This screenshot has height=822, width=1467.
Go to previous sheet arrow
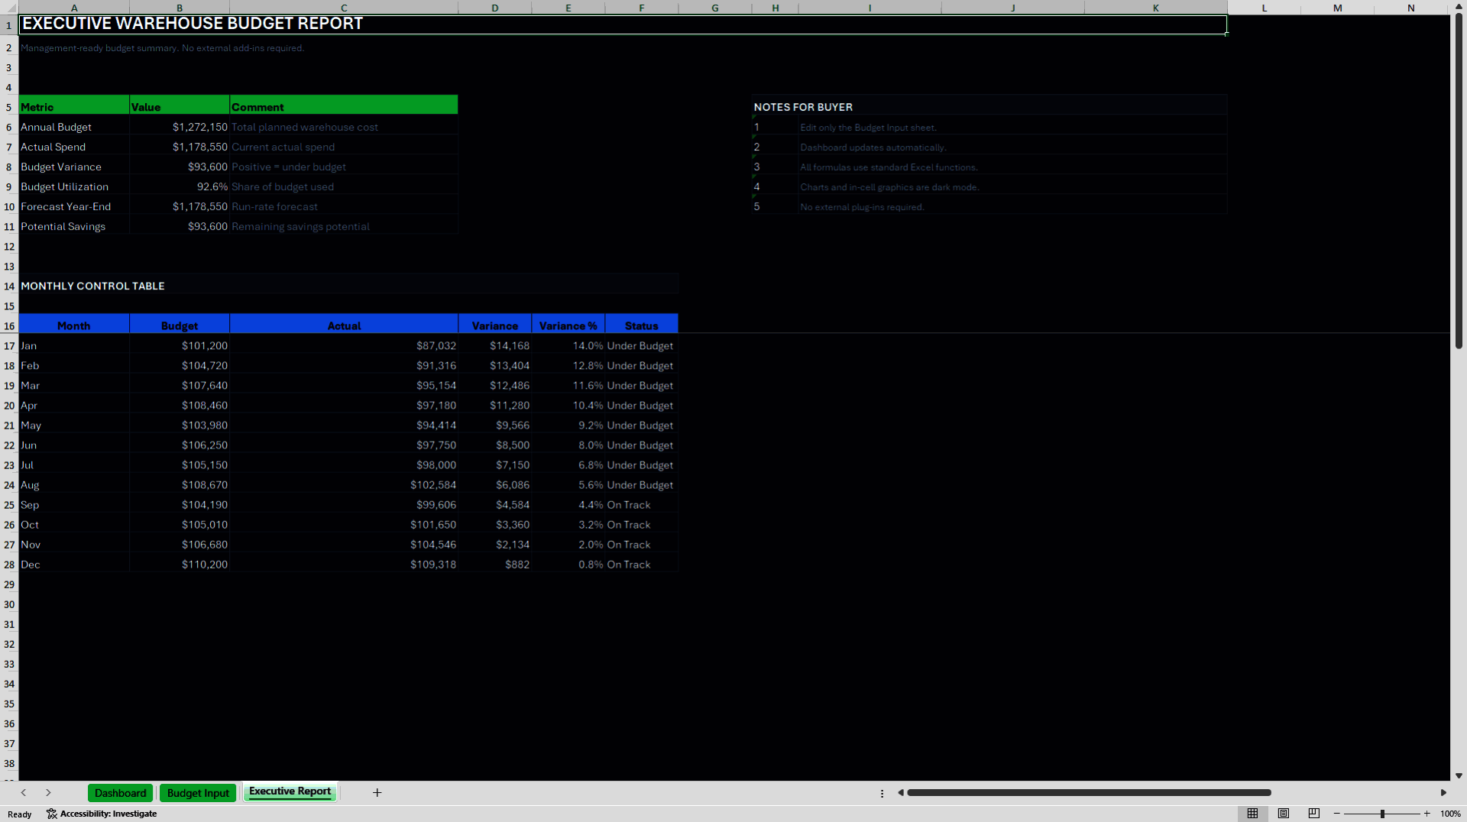point(24,793)
